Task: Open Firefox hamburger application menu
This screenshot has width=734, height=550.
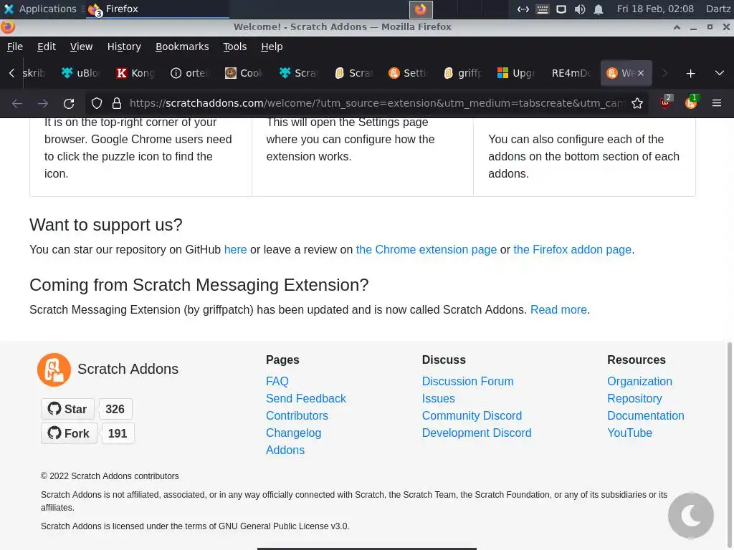Action: (716, 103)
